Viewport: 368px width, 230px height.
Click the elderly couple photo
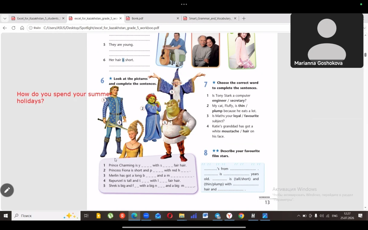coord(206,51)
